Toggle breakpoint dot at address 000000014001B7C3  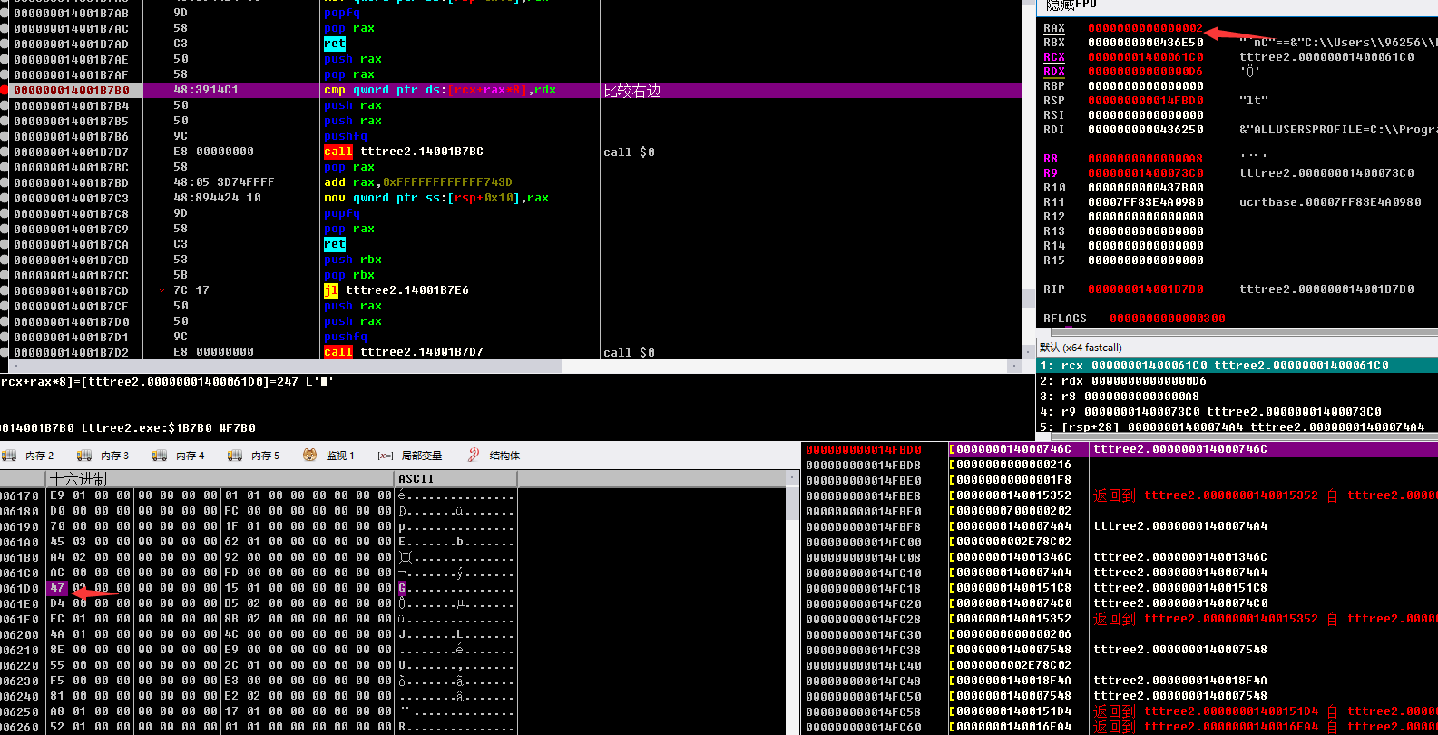pos(5,198)
